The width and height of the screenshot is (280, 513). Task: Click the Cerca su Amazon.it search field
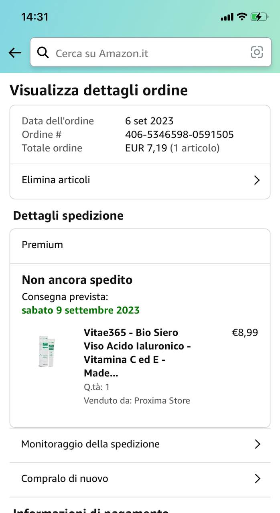point(151,52)
